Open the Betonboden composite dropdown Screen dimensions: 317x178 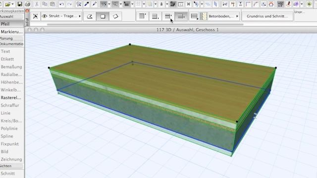(220, 16)
